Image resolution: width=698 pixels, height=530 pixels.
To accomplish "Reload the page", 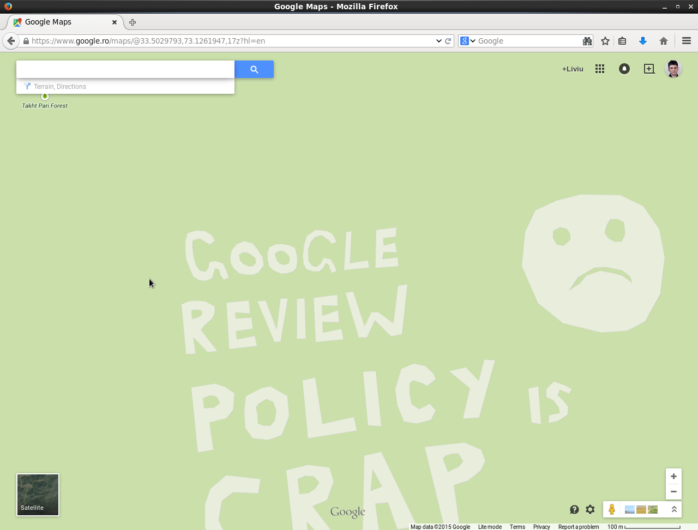I will click(448, 41).
